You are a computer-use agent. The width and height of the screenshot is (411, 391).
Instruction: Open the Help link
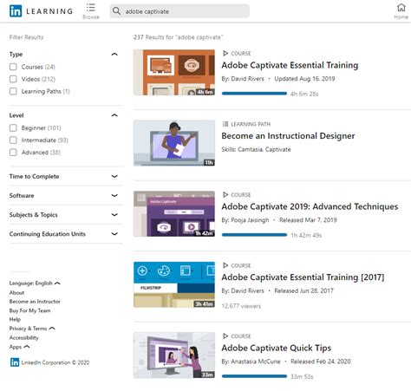coord(15,319)
